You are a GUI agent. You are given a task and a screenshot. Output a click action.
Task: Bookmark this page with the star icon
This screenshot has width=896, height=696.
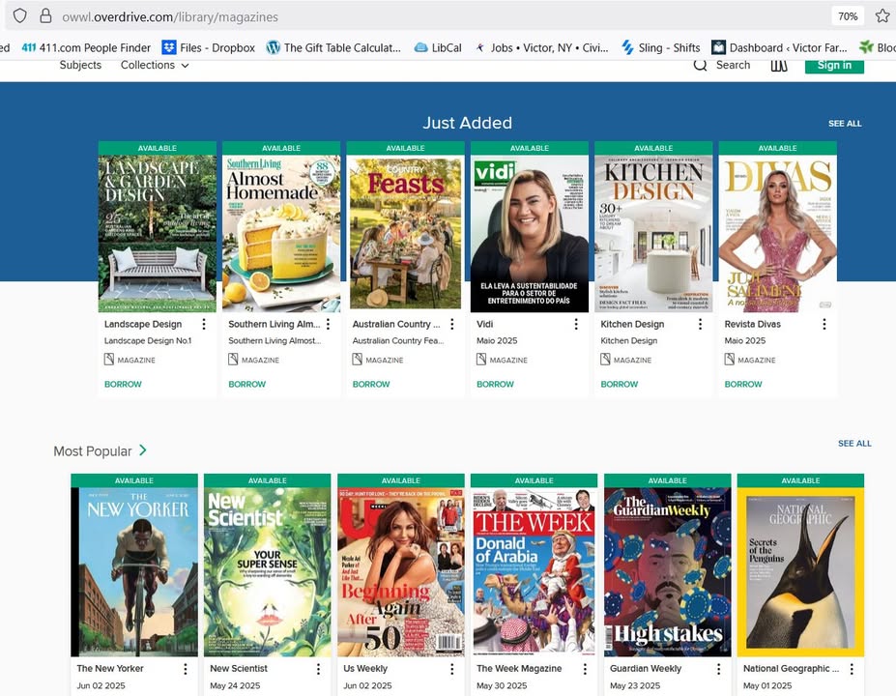pos(882,16)
